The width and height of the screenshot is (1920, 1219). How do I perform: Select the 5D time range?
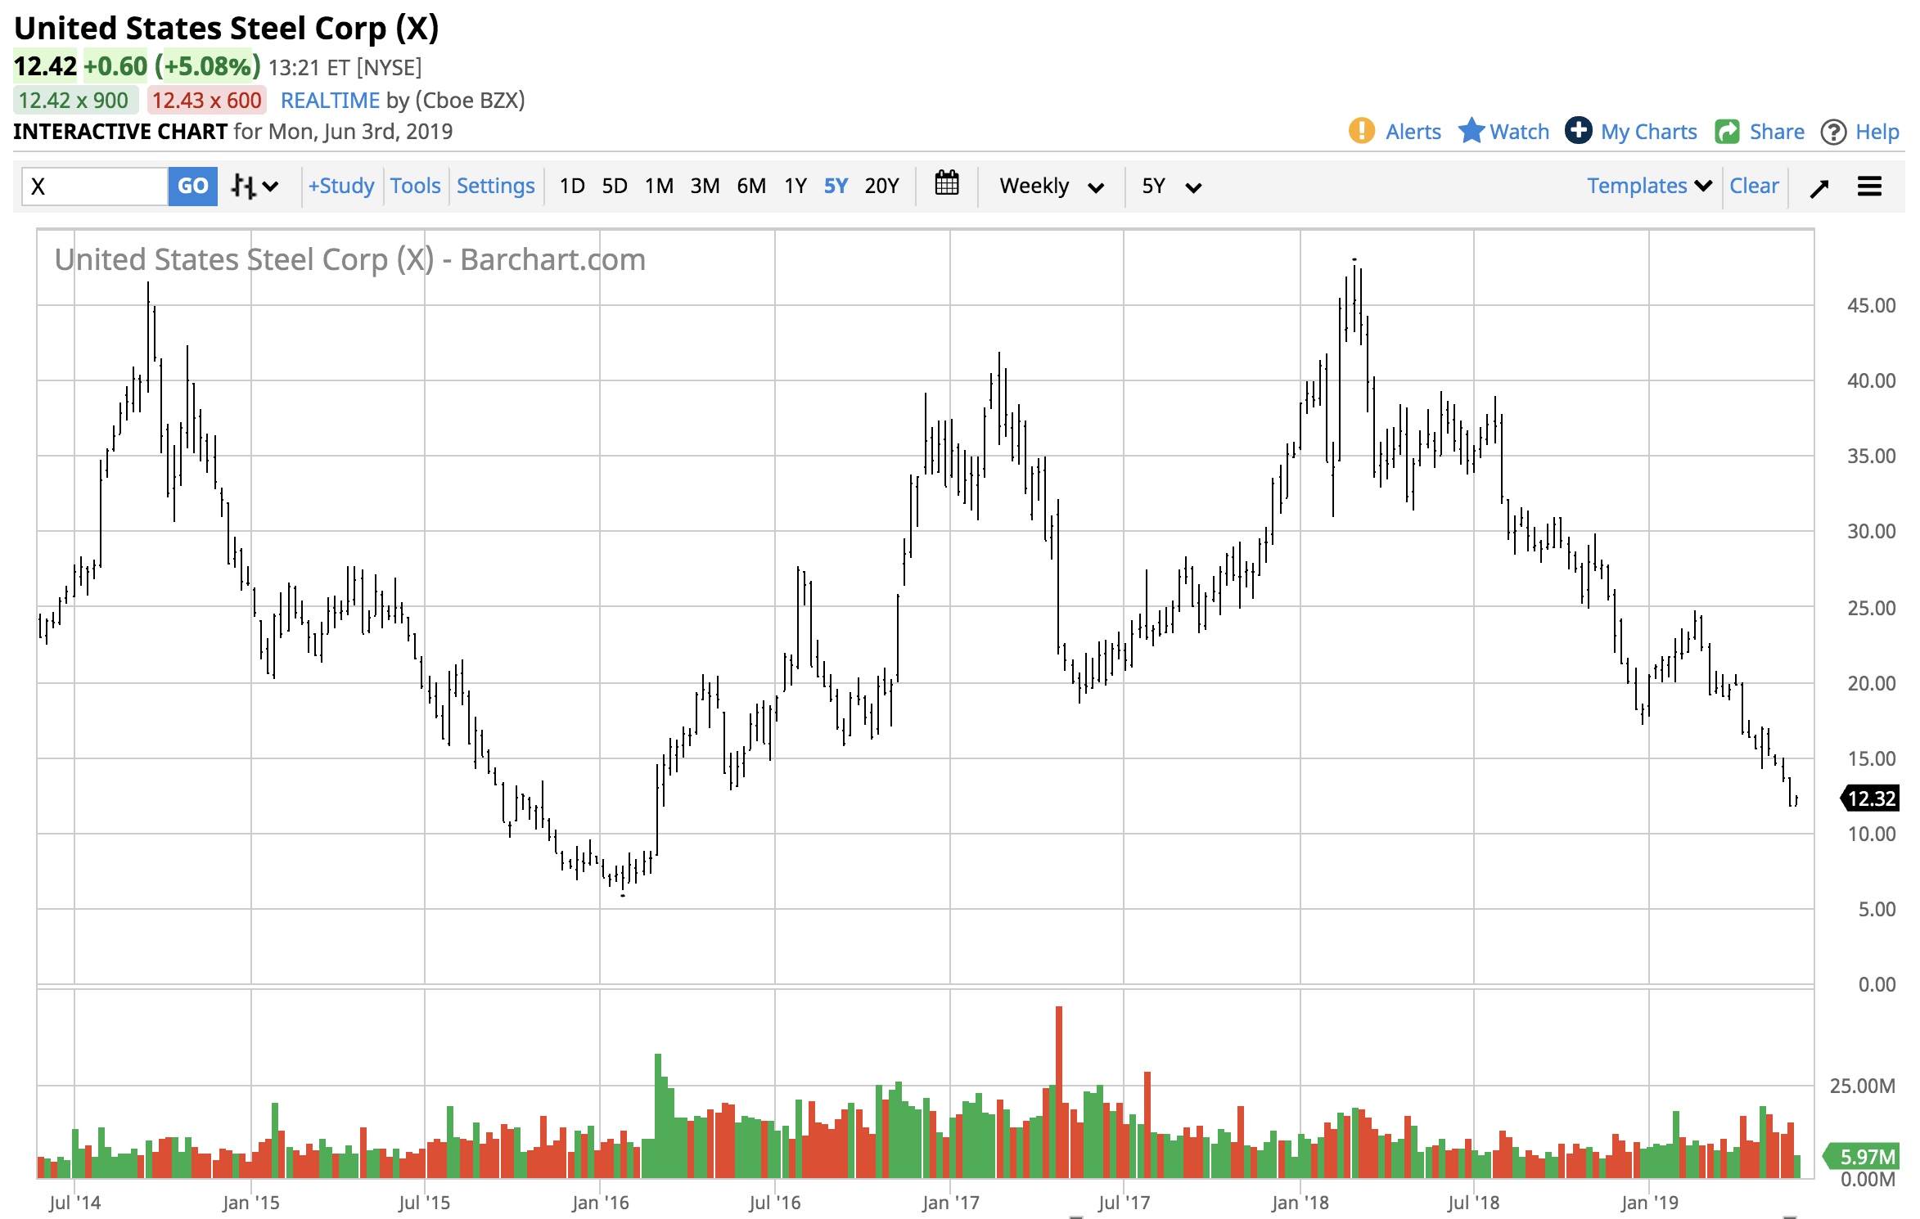coord(615,186)
